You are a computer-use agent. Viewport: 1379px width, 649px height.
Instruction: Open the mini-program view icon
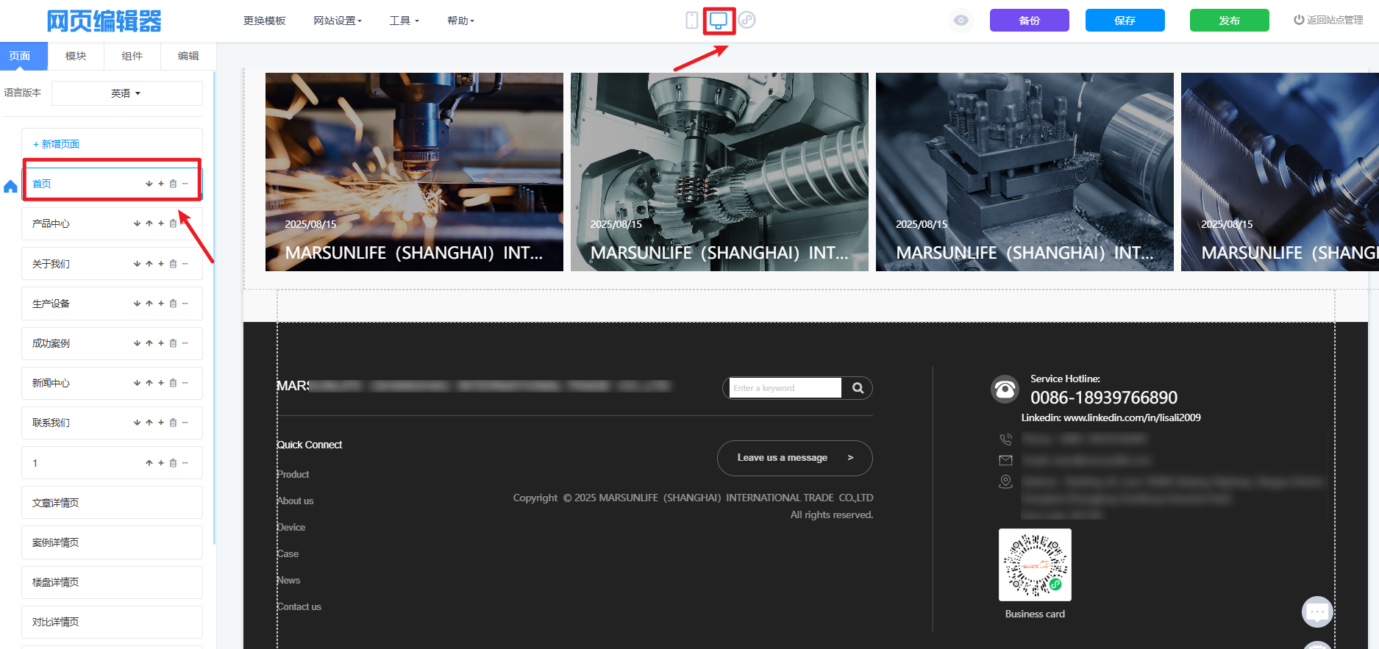pyautogui.click(x=747, y=20)
